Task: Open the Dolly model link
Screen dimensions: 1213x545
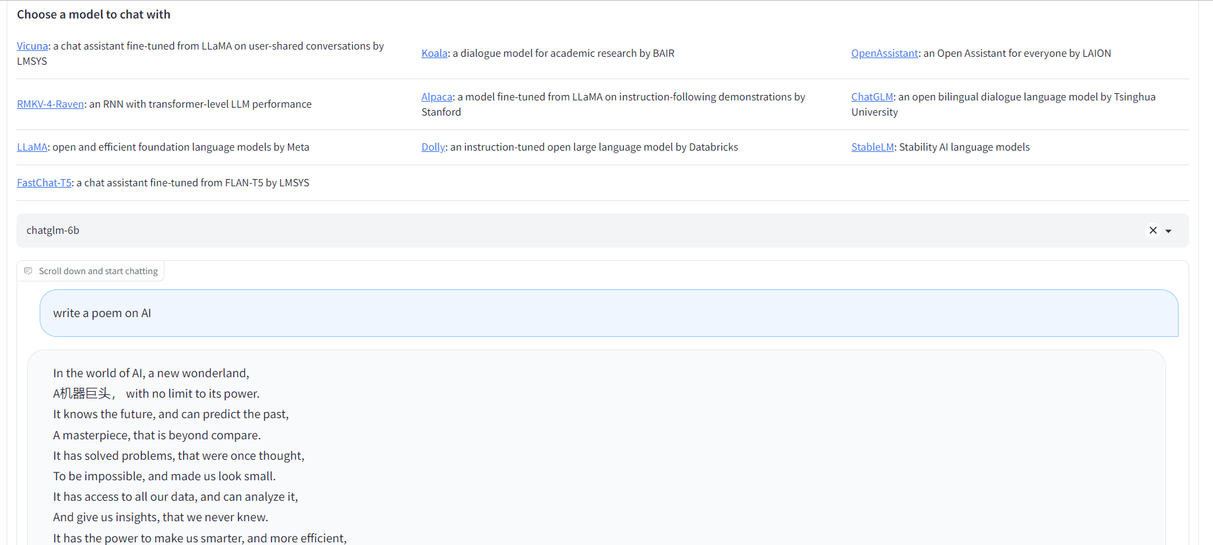Action: click(x=433, y=147)
